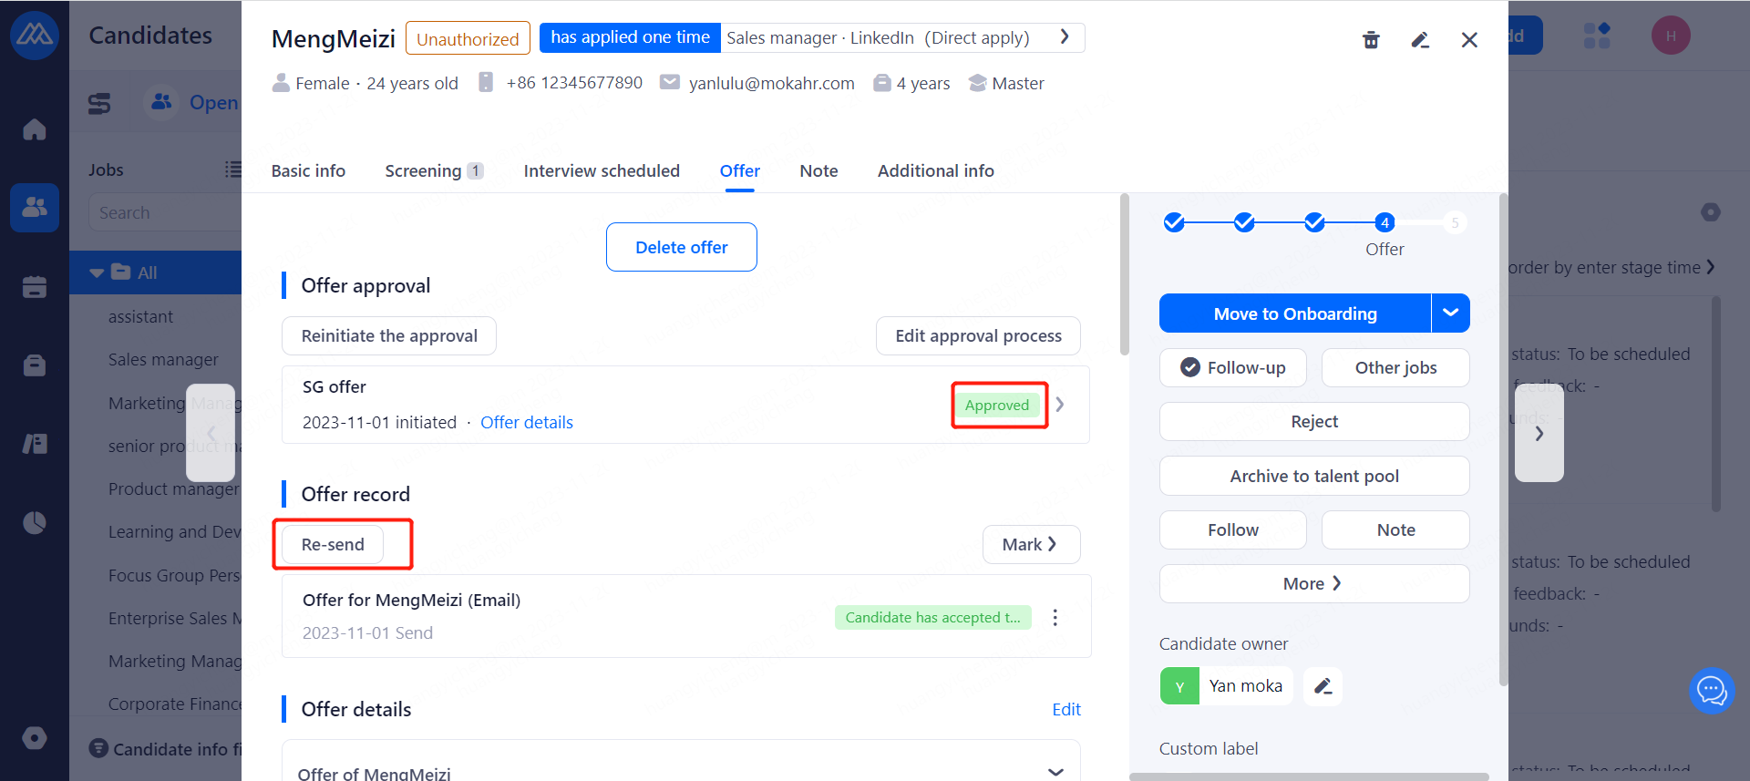Open the pie chart reports icon

pyautogui.click(x=35, y=522)
